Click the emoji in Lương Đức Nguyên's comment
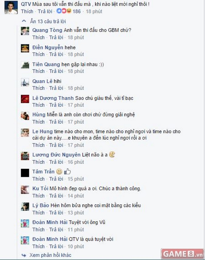Image resolution: width=205 pixels, height=260 pixels. [112, 155]
